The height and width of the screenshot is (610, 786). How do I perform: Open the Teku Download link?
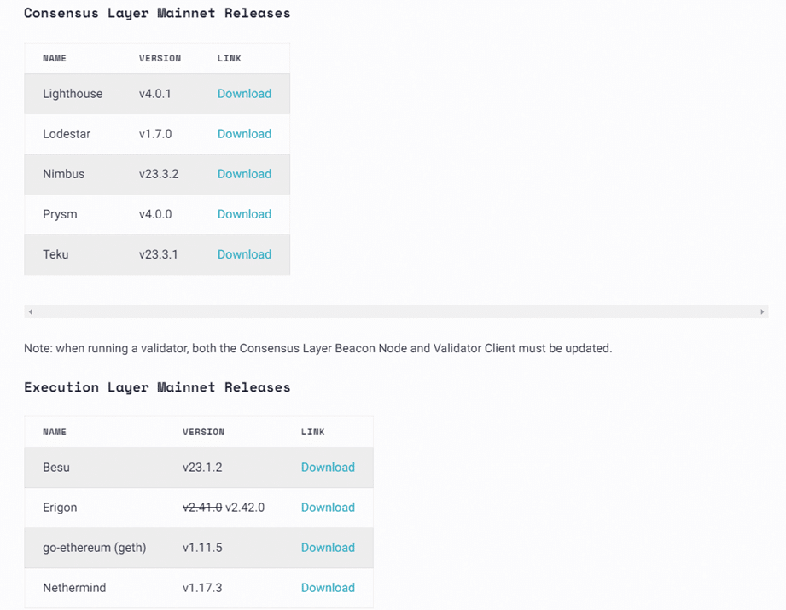coord(244,254)
